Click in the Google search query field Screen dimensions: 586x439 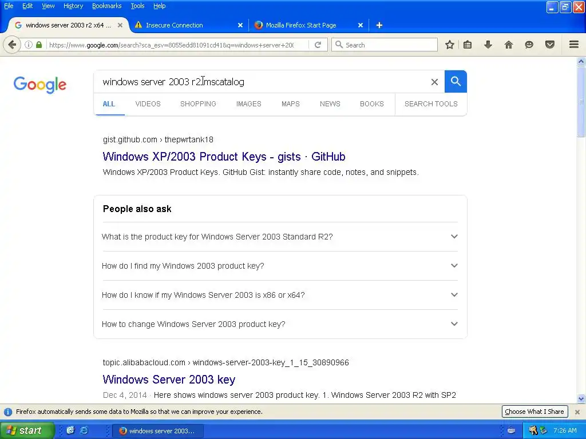point(262,82)
